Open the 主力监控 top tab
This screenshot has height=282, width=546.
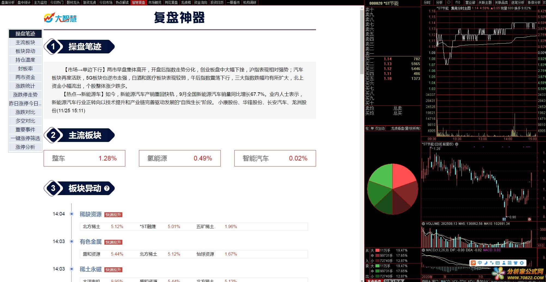[x=40, y=2]
